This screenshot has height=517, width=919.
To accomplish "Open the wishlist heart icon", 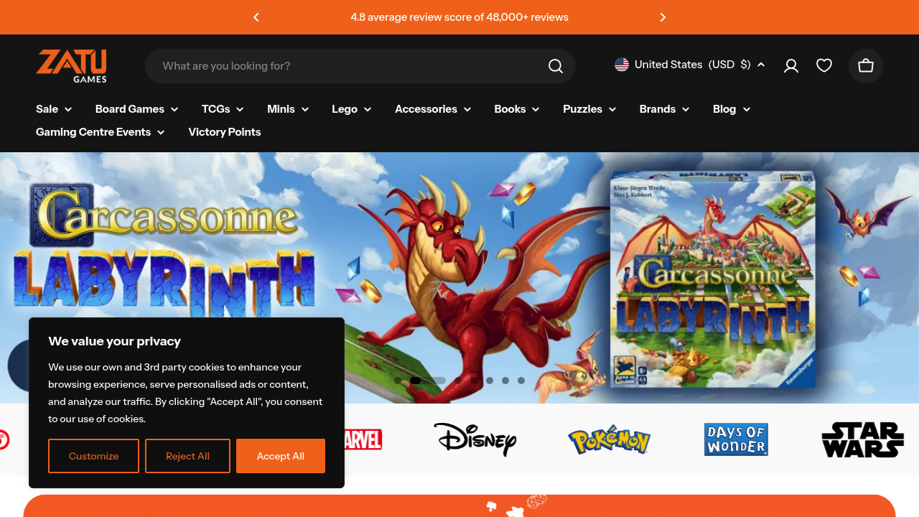I will pyautogui.click(x=824, y=66).
